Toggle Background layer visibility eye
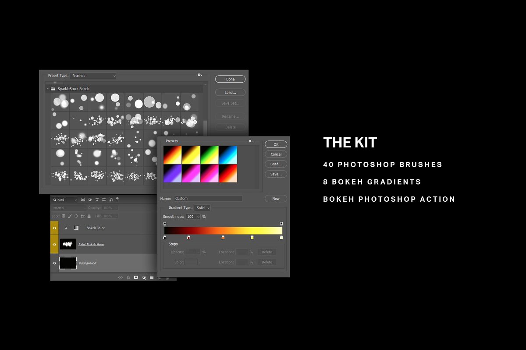 pos(54,263)
